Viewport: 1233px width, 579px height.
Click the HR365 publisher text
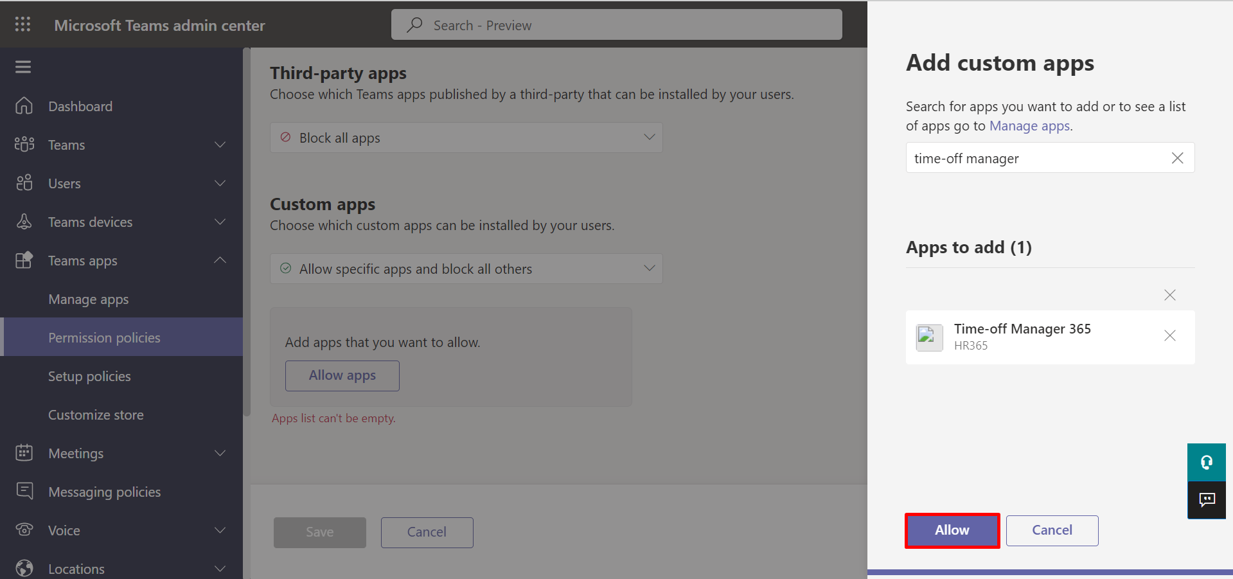(971, 346)
